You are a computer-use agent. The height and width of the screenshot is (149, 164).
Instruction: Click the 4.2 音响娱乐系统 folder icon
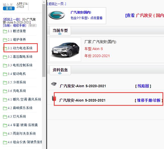[5, 108]
